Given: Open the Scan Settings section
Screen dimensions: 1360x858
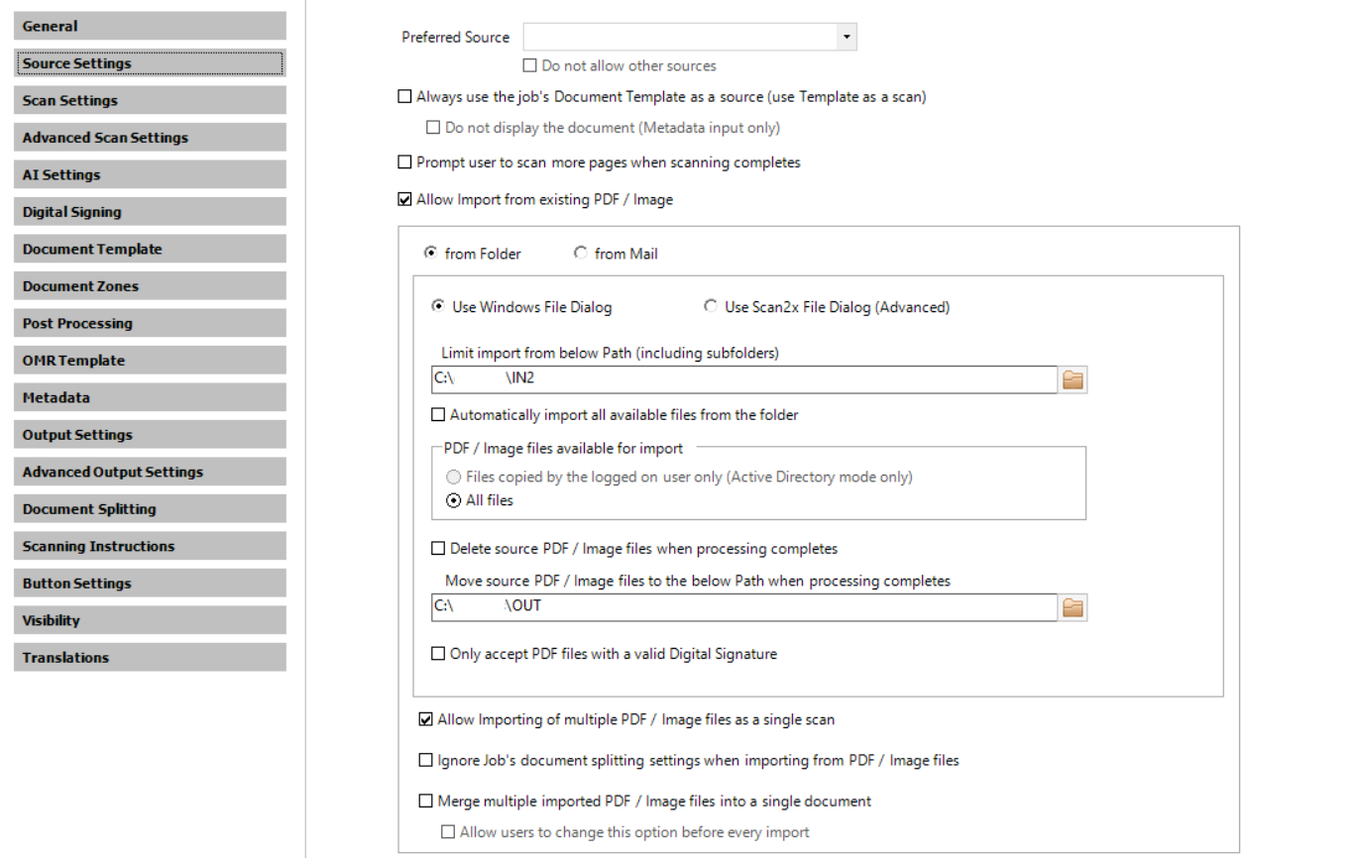Looking at the screenshot, I should point(150,100).
